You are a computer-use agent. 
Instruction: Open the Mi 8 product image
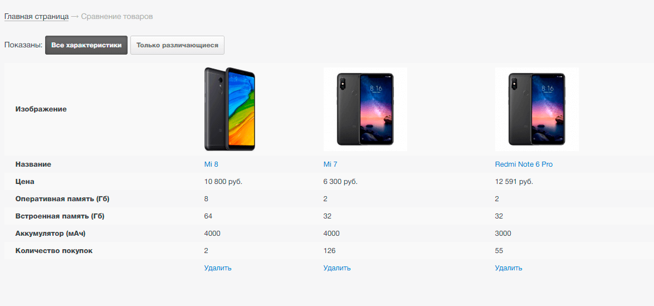230,109
